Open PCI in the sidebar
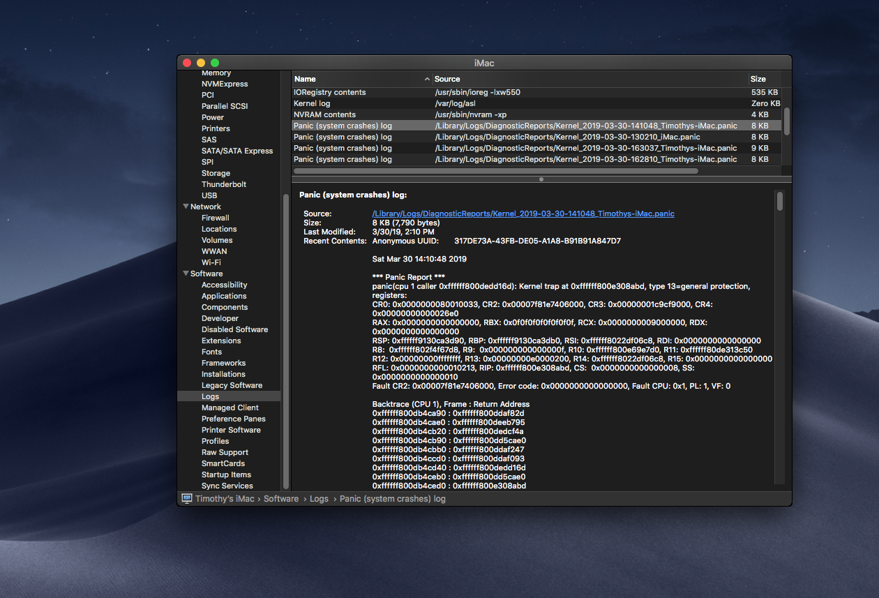The height and width of the screenshot is (598, 879). (x=208, y=95)
